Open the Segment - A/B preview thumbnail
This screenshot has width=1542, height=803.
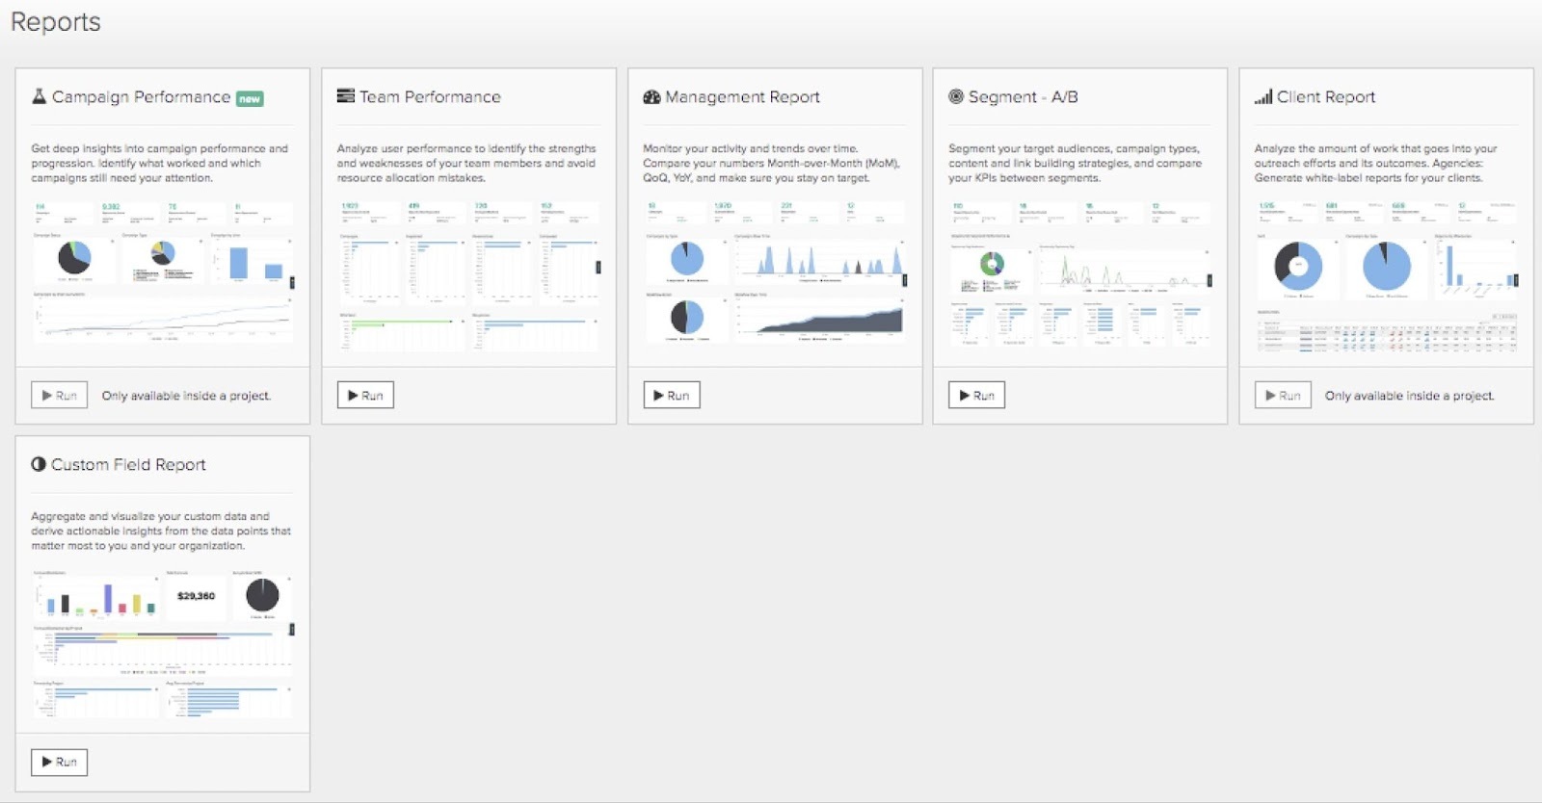(1080, 273)
